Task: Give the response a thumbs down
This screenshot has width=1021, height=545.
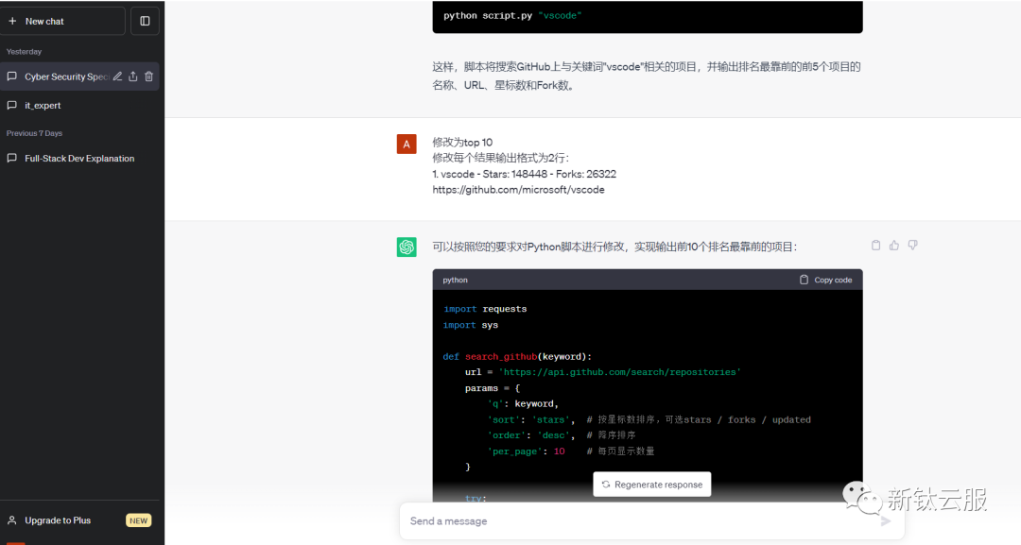Action: 912,246
